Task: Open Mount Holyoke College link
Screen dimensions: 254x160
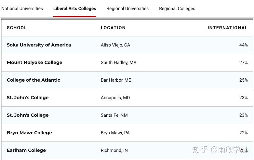Action: (34, 62)
